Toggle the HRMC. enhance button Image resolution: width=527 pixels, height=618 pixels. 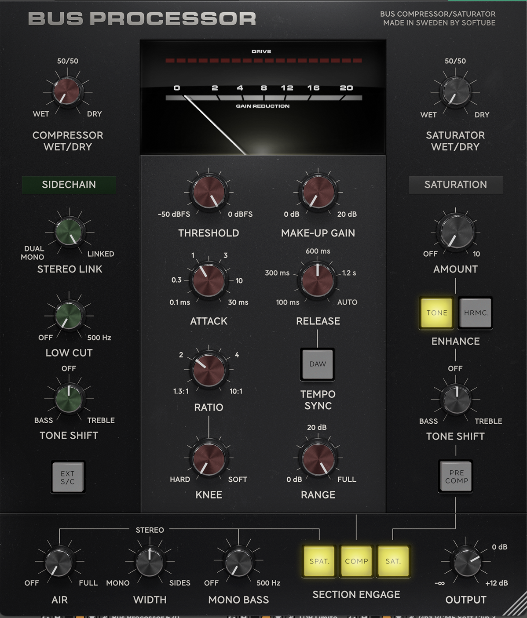tap(476, 313)
